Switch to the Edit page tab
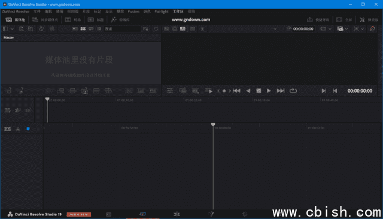 [x=177, y=214]
